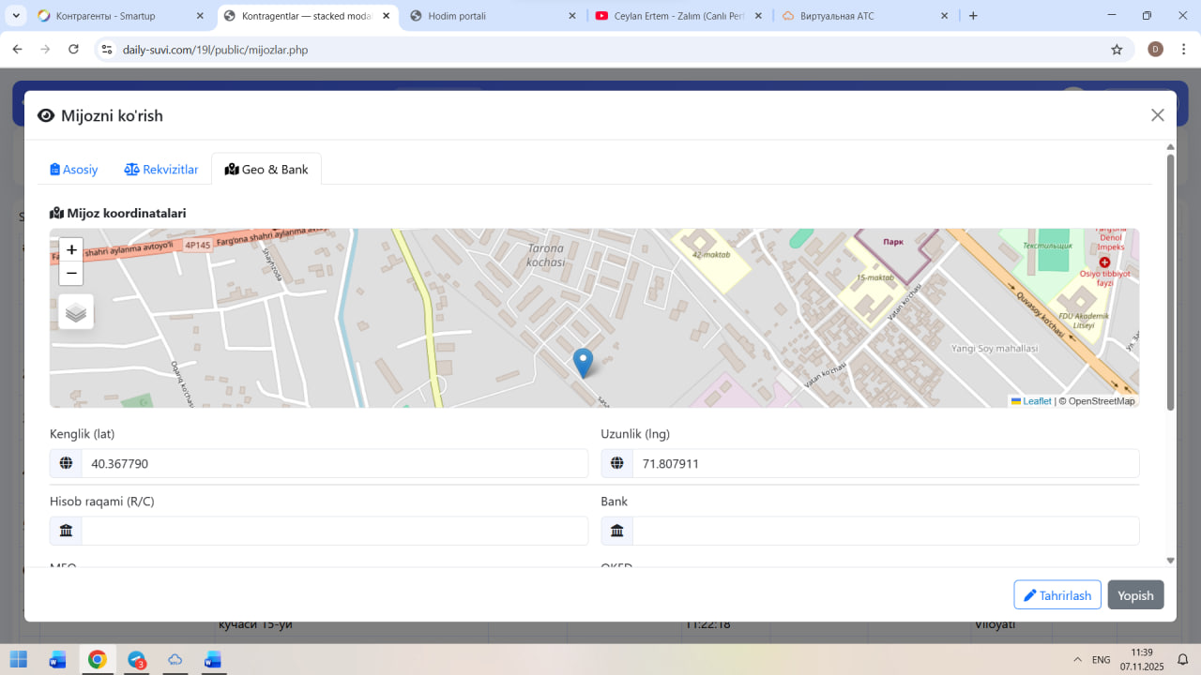Close the Mijozni ko'rish dialog with X
Screen dimensions: 1201x675
point(1157,115)
